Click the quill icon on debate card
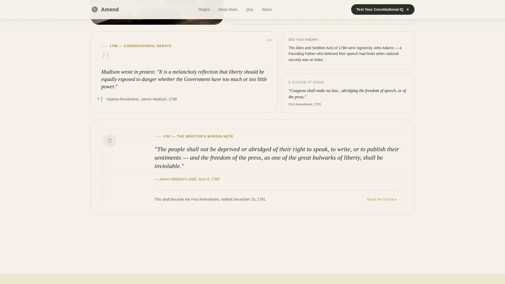Image resolution: width=505 pixels, height=284 pixels. (x=270, y=40)
